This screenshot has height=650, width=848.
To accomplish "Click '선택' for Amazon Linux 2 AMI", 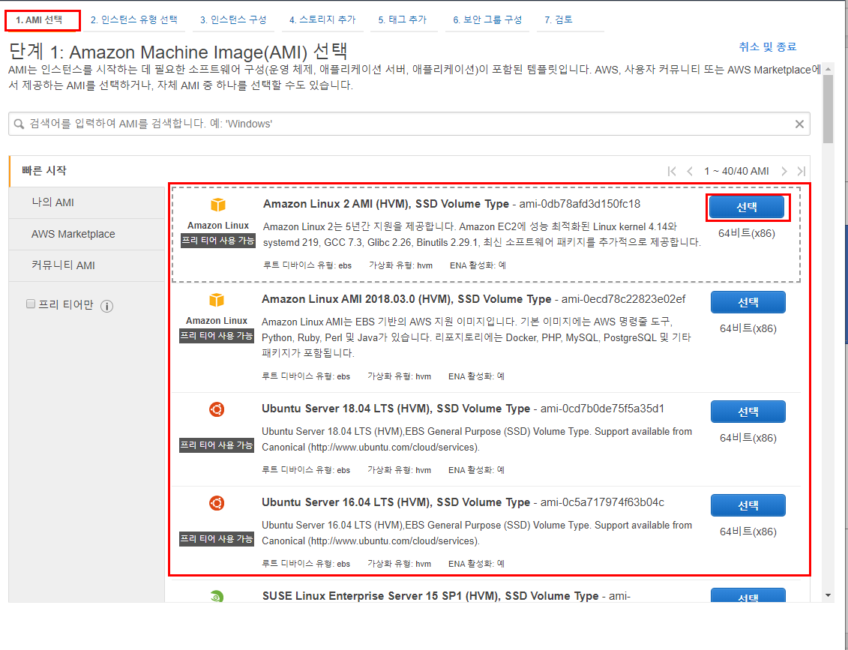I will point(747,207).
